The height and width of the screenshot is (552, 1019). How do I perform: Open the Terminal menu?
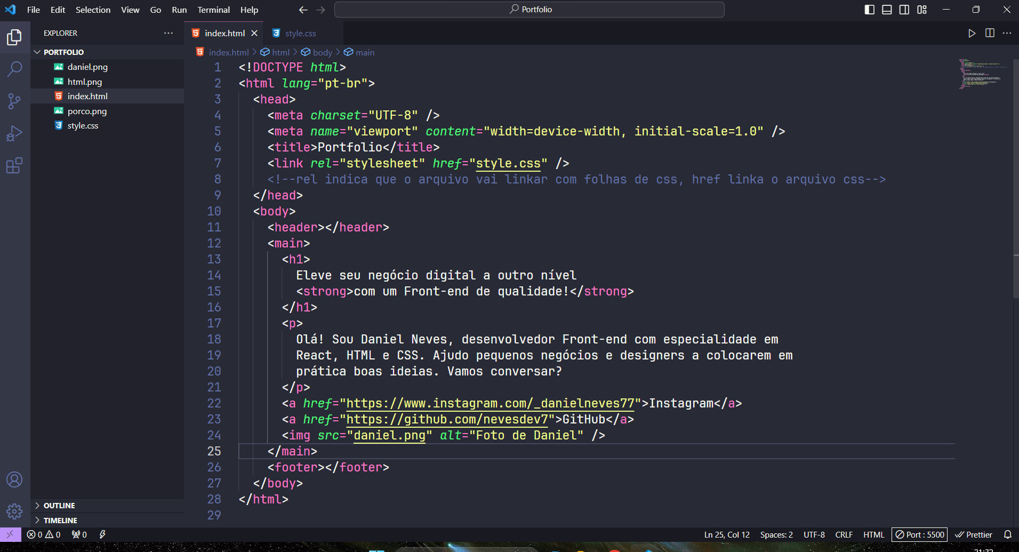tap(213, 10)
